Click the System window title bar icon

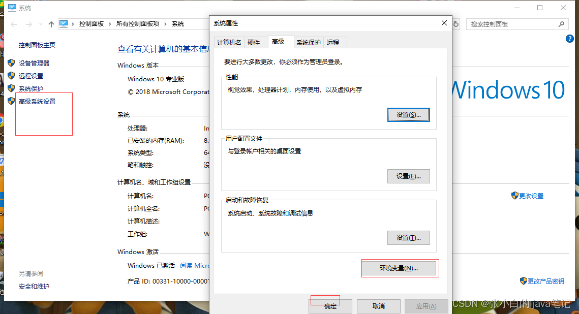point(12,8)
